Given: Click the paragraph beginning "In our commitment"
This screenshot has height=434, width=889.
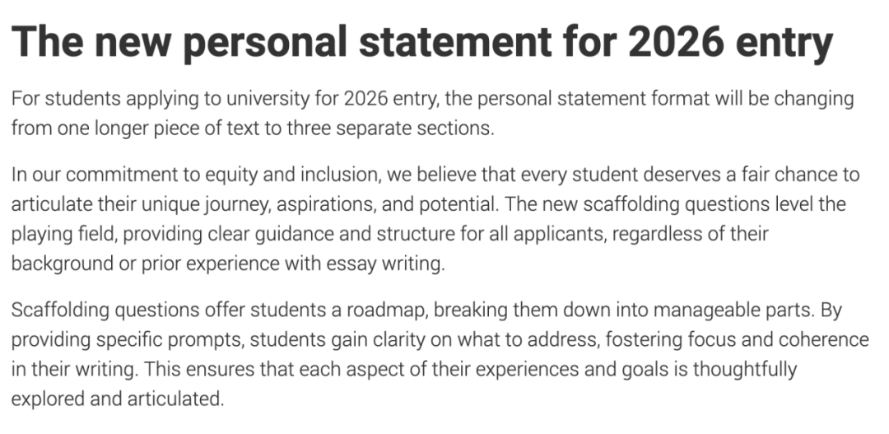Looking at the screenshot, I should [435, 219].
